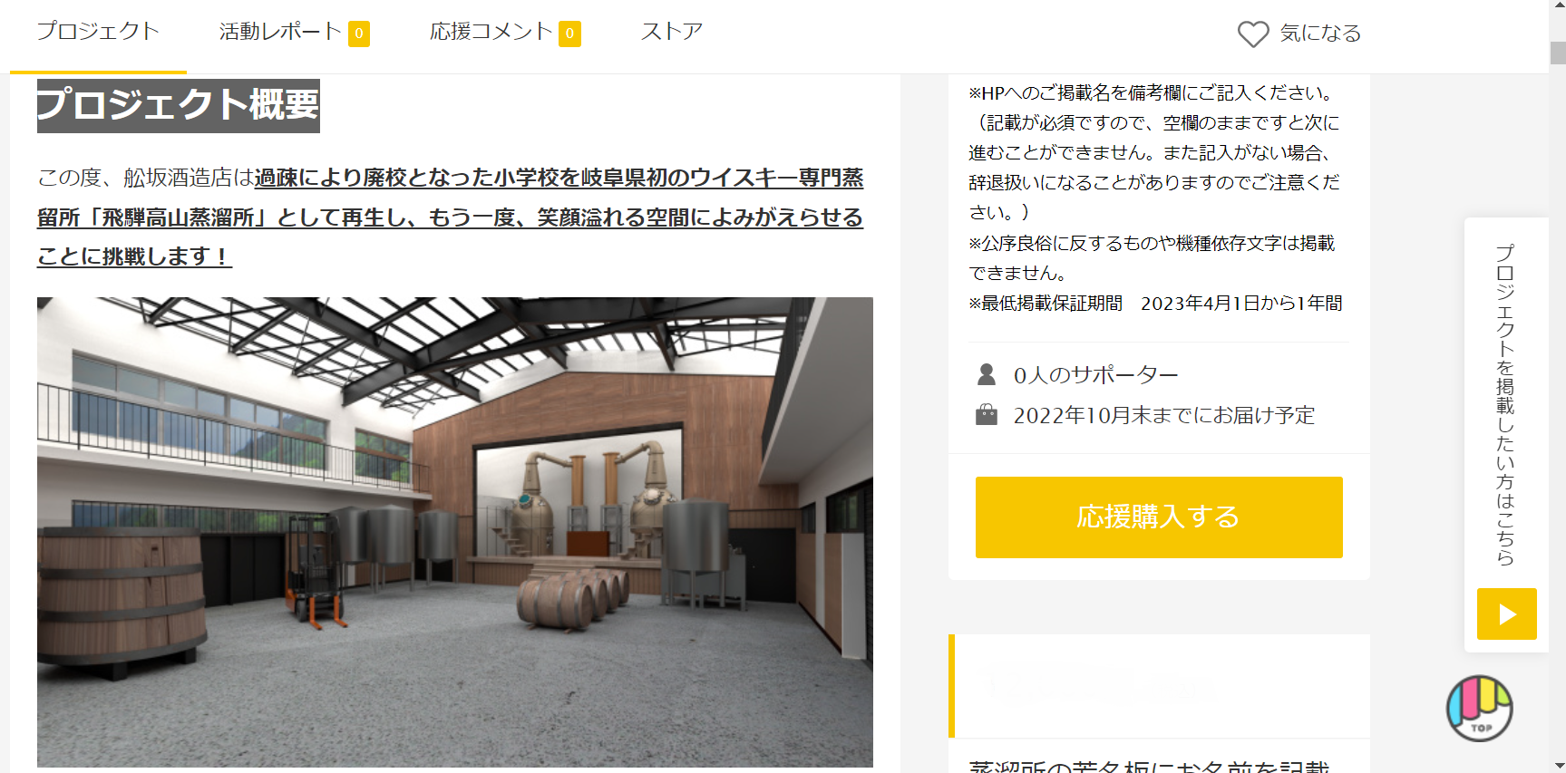
Task: Open the プロジェクト tab
Action: coord(98,32)
